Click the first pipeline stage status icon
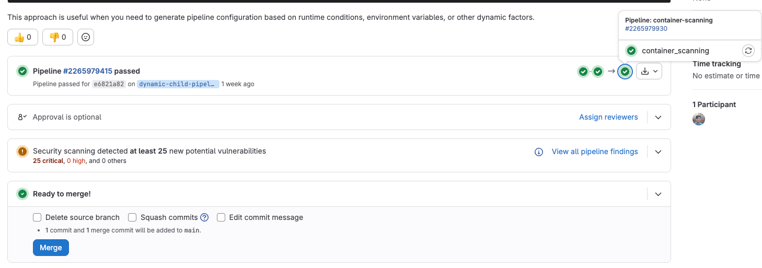 [583, 72]
